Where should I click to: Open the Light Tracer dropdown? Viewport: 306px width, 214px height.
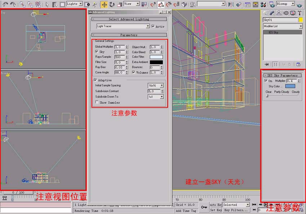coord(148,26)
